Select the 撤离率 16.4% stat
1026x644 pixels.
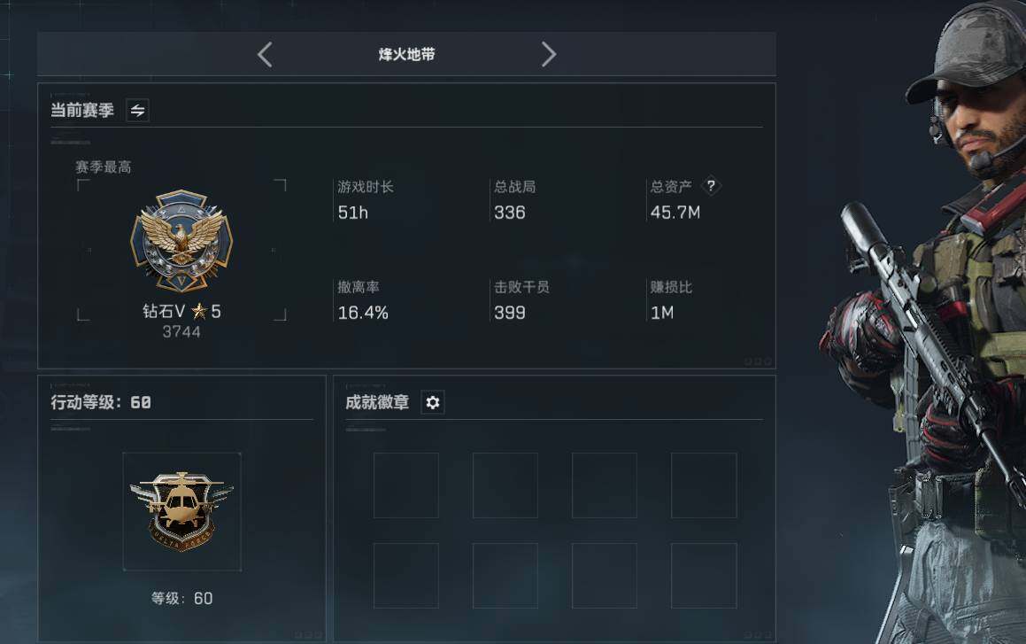tap(362, 299)
